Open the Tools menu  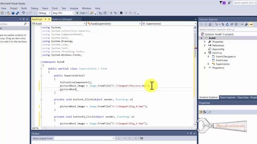[55, 8]
